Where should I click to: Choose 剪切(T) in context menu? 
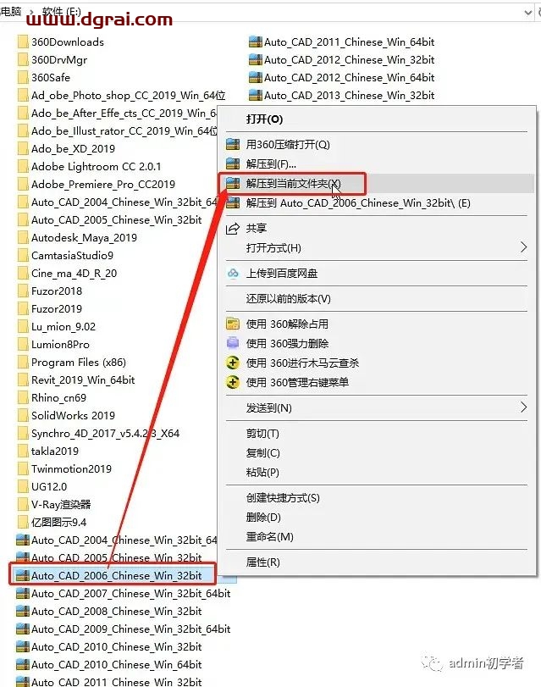pyautogui.click(x=262, y=434)
